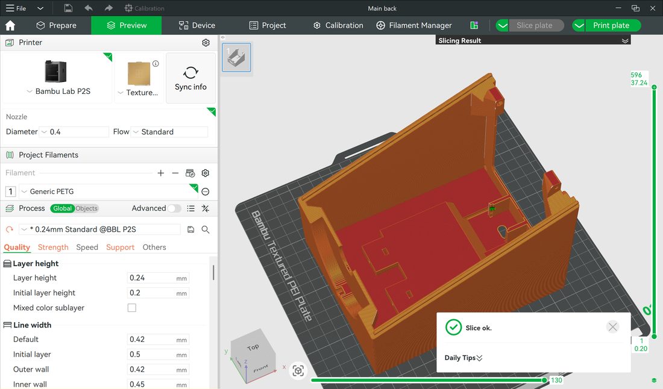Click the Layer height value field
663x389 pixels.
pyautogui.click(x=158, y=278)
